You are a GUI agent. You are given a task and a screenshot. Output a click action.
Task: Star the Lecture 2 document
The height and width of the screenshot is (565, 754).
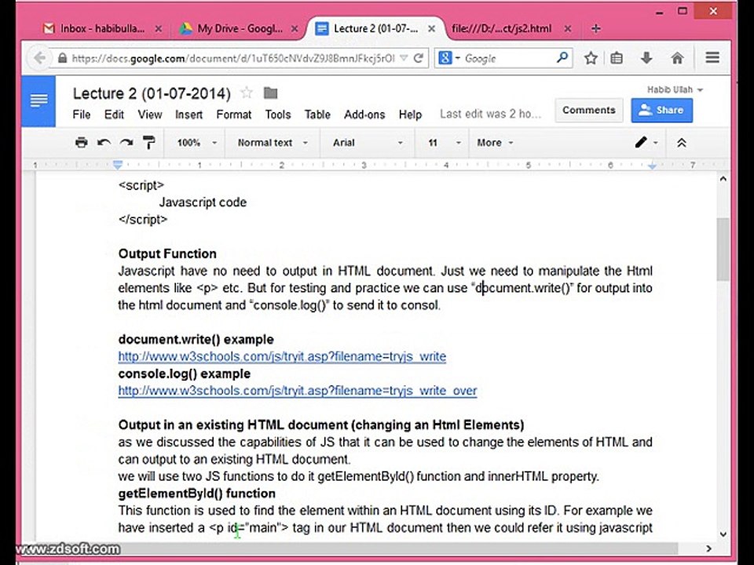[247, 93]
